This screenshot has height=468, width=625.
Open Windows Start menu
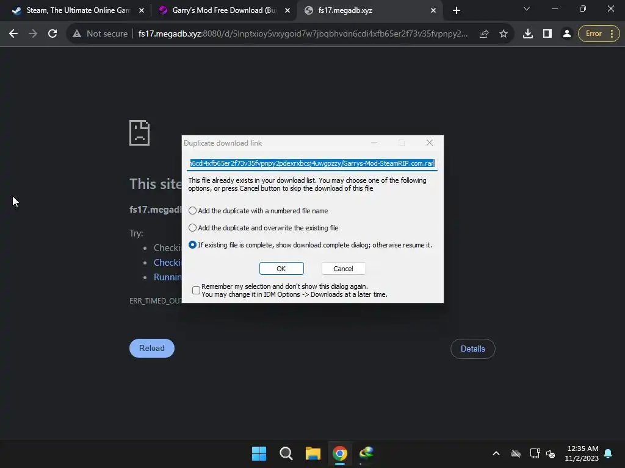point(259,453)
